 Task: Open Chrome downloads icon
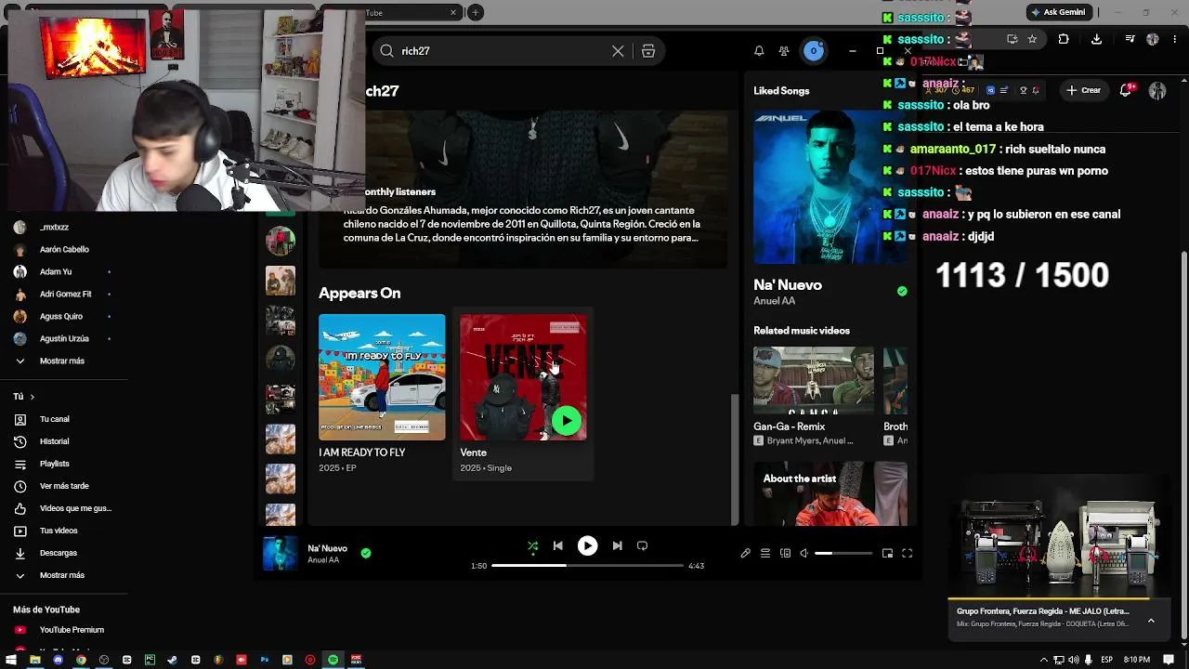[1096, 39]
